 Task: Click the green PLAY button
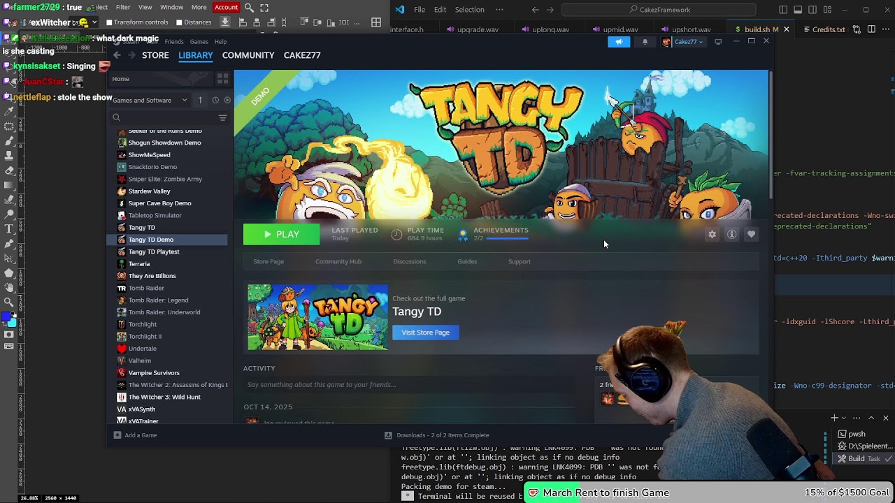pos(281,235)
